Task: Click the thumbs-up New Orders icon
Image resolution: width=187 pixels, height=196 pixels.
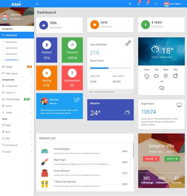Action: point(43,25)
